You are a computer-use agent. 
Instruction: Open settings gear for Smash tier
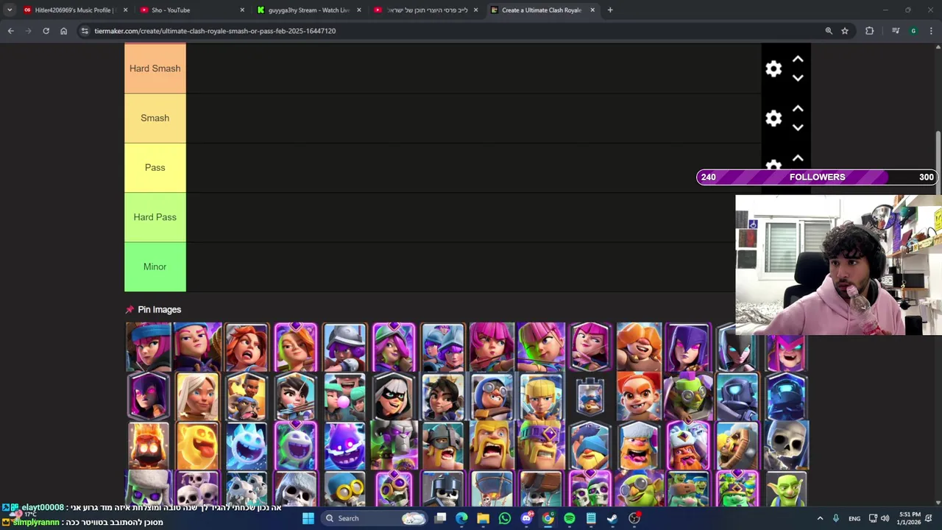point(773,119)
